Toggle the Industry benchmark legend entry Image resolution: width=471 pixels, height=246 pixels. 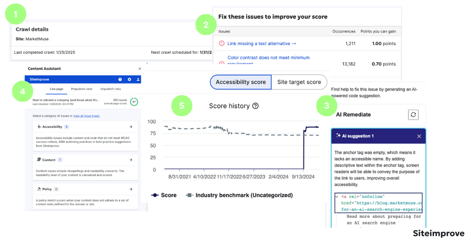point(239,195)
